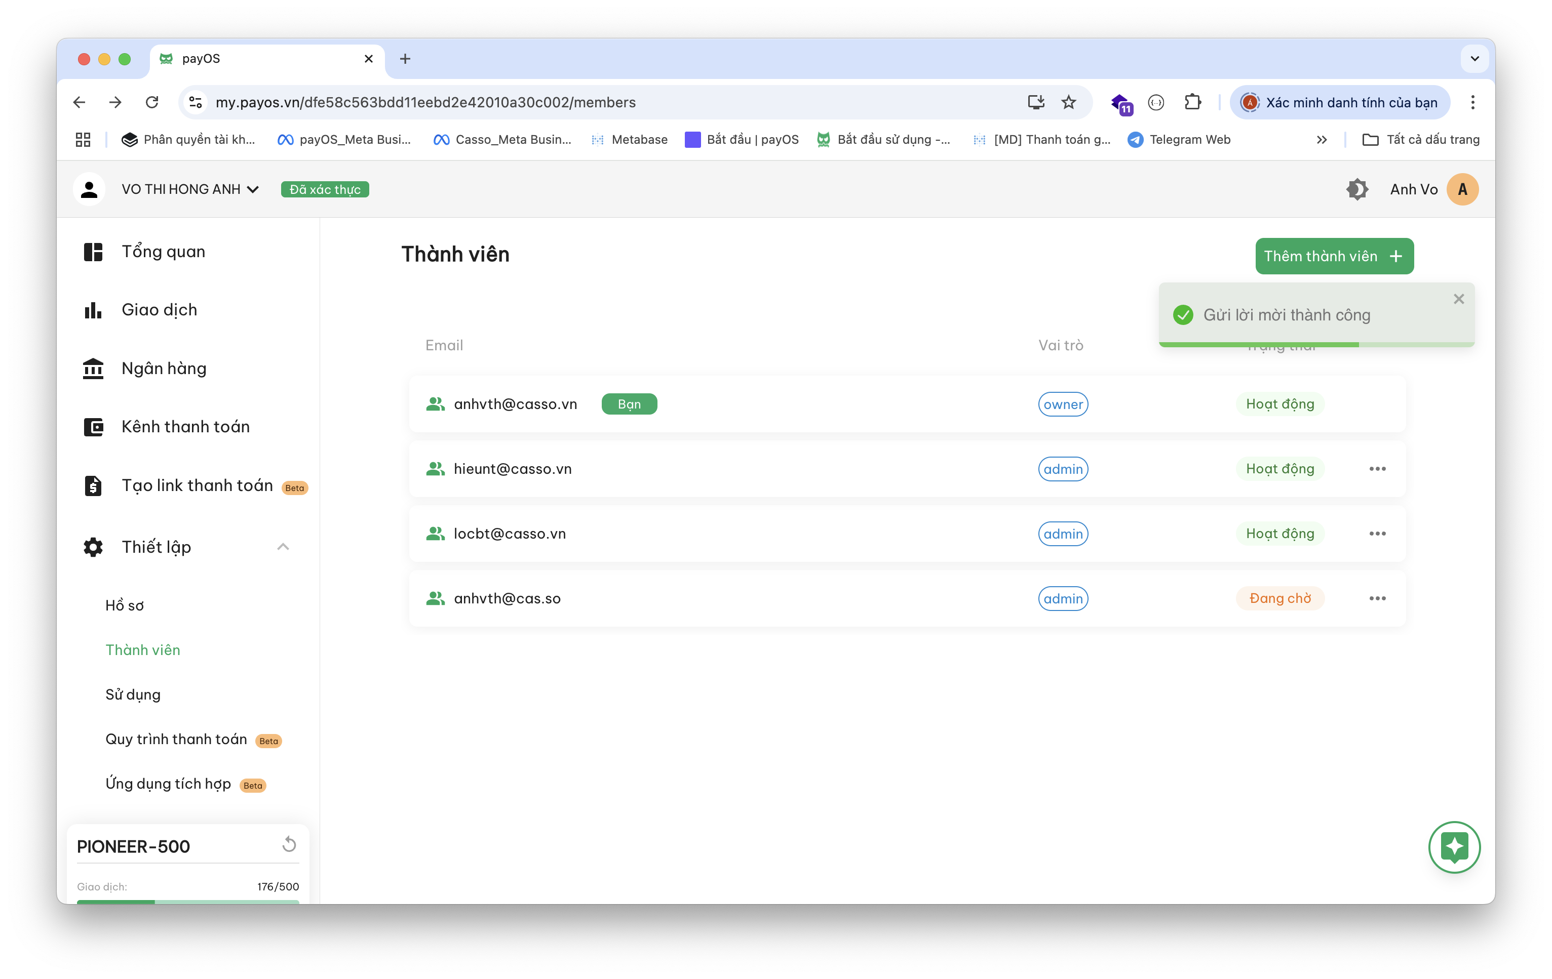Go to the Ngân hàng bank page
This screenshot has height=979, width=1552.
coord(164,369)
